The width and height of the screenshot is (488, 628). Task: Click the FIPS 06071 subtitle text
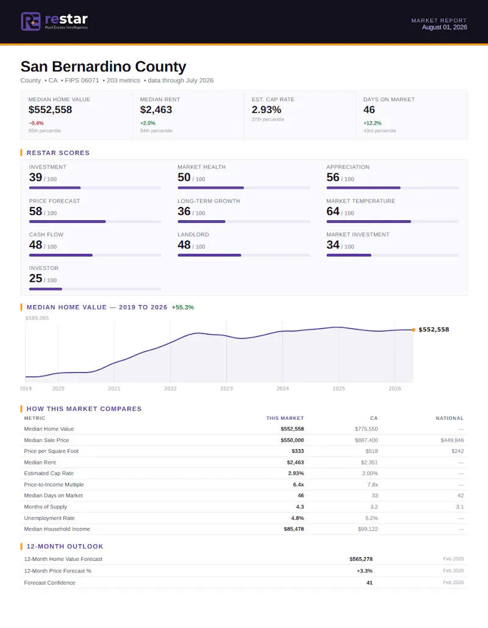click(82, 81)
